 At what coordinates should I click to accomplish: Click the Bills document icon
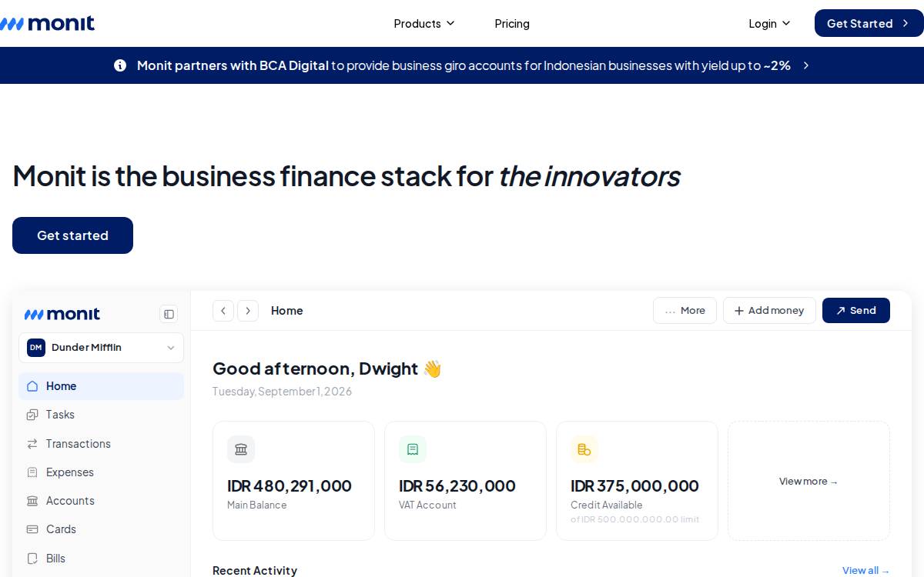click(32, 559)
